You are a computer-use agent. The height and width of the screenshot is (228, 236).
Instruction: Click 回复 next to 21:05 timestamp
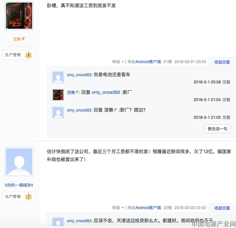pyautogui.click(x=226, y=117)
